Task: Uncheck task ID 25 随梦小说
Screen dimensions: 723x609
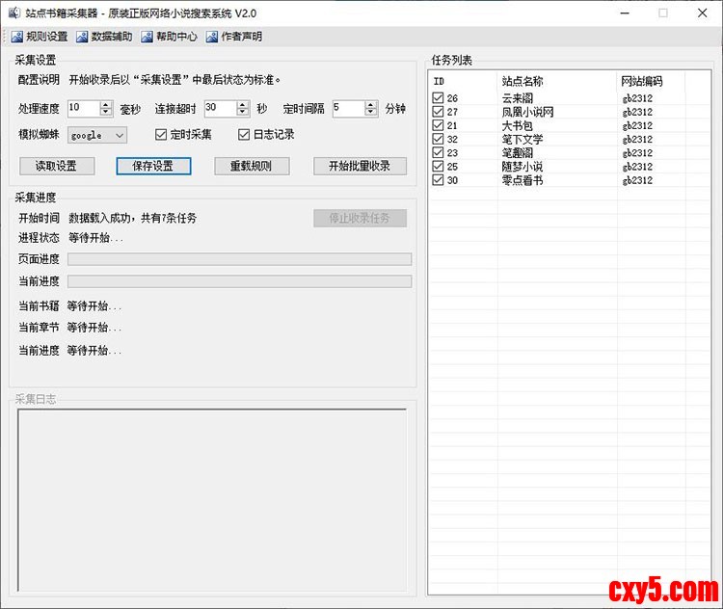Action: click(x=438, y=166)
